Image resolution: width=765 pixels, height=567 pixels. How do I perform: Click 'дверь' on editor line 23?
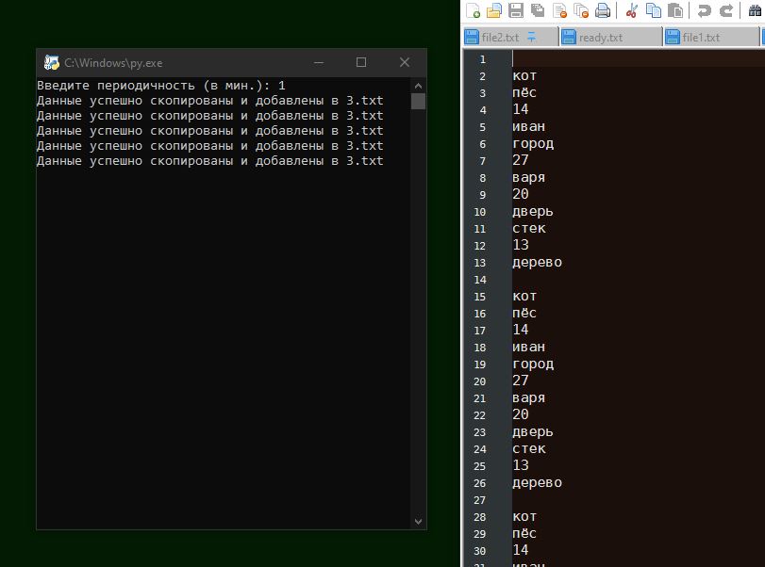point(533,432)
